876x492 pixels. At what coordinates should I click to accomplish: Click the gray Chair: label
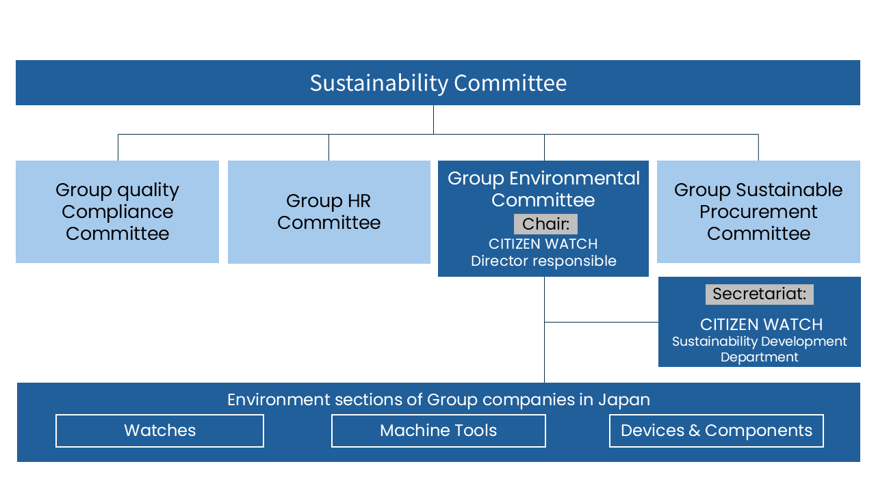pos(545,224)
